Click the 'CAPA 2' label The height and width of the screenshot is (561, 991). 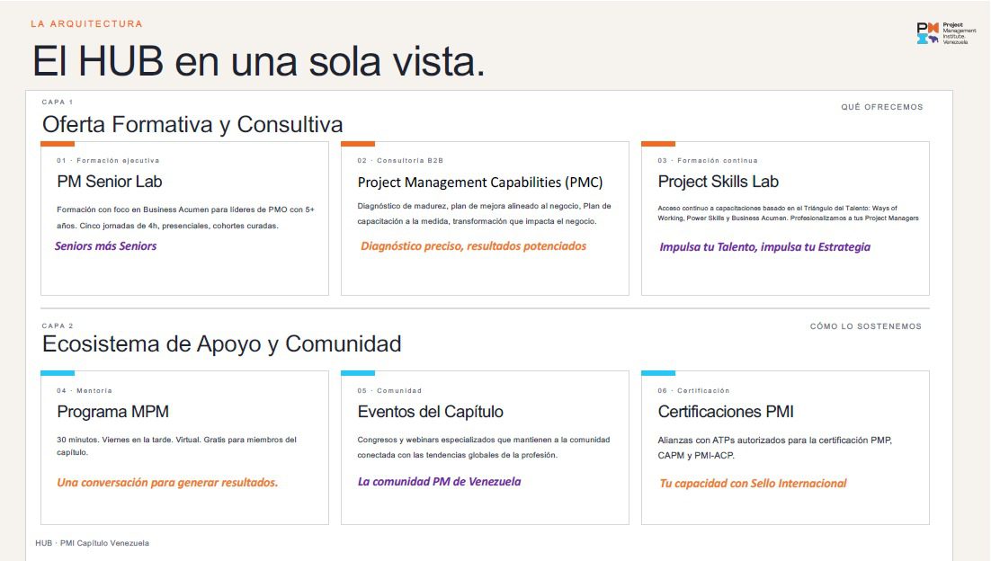[x=58, y=326]
